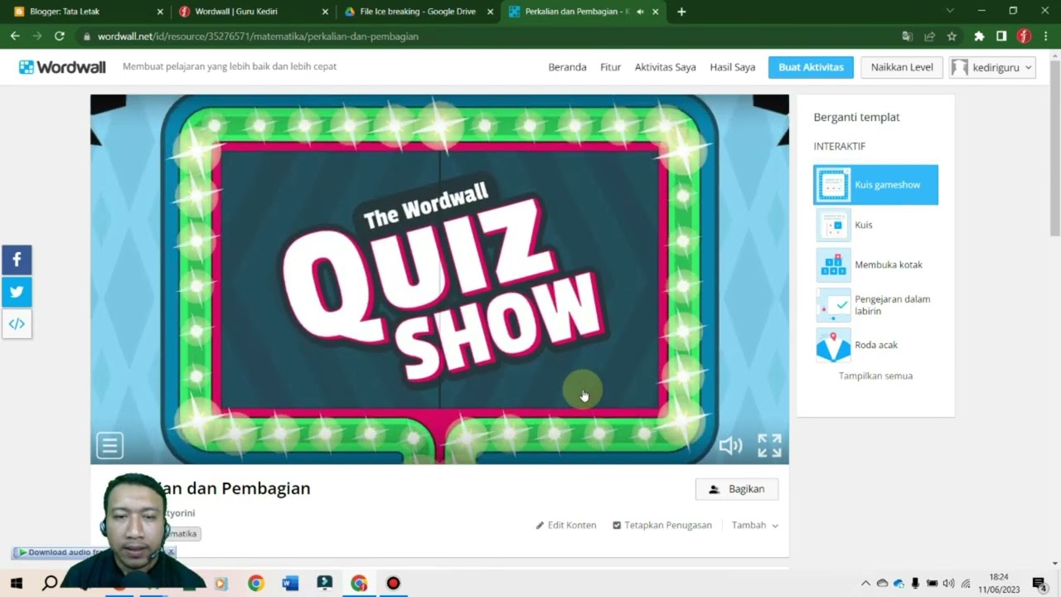Close the File Ice breaking tab
Viewport: 1061px width, 597px height.
click(x=491, y=12)
